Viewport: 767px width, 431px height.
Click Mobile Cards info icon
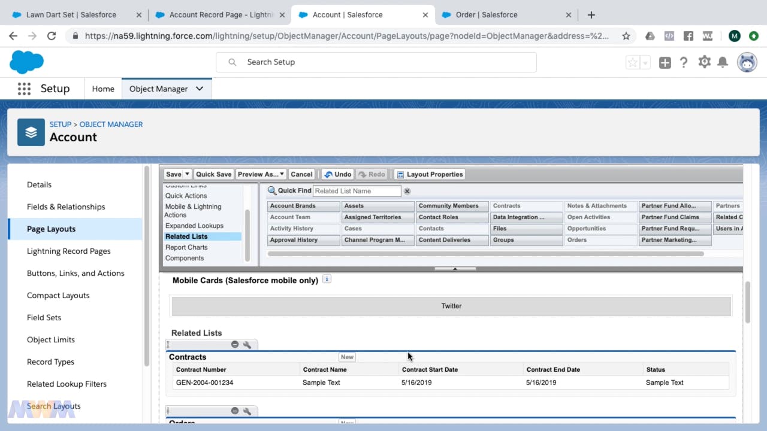pyautogui.click(x=327, y=279)
